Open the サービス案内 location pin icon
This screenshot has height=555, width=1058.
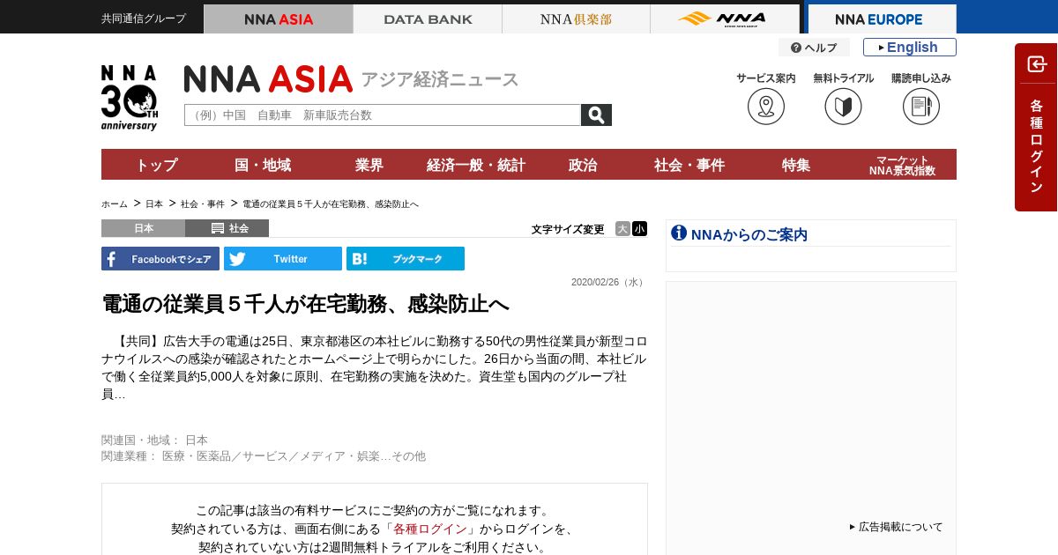tap(766, 107)
